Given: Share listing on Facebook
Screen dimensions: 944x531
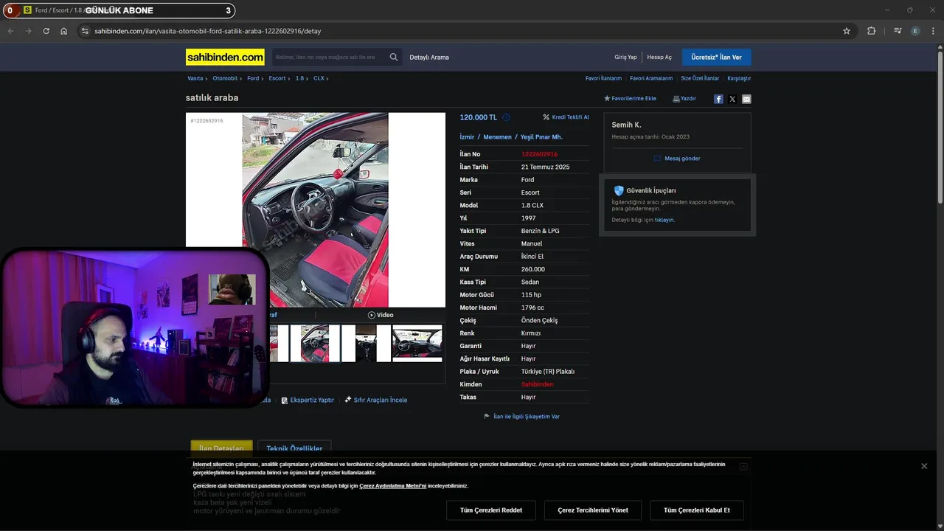Looking at the screenshot, I should [x=718, y=99].
